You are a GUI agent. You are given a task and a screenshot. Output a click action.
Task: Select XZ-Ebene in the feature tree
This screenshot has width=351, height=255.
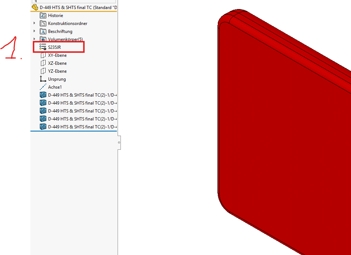click(57, 63)
